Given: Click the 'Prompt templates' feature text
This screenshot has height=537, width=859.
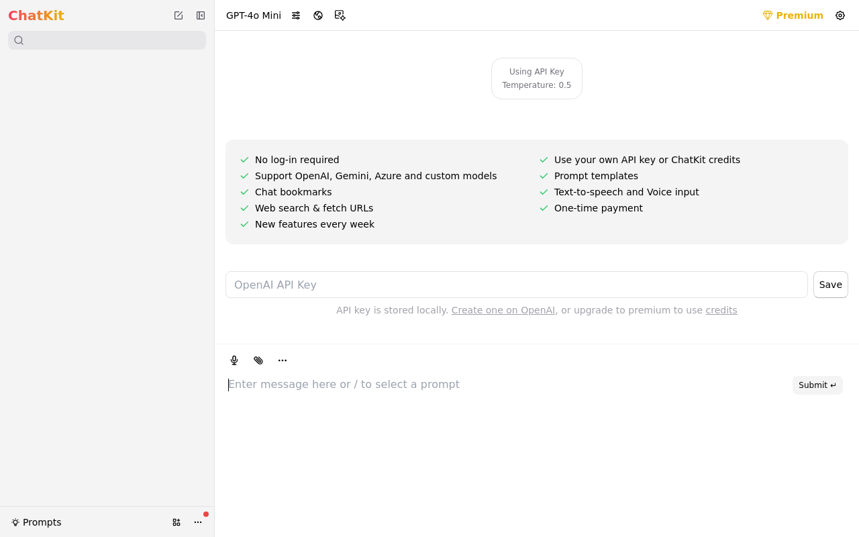Looking at the screenshot, I should pyautogui.click(x=596, y=176).
